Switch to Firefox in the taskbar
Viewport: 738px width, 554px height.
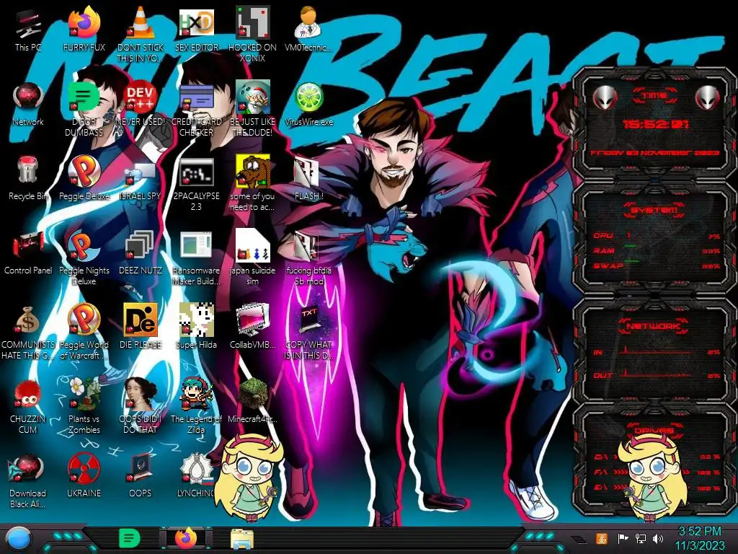pos(187,538)
